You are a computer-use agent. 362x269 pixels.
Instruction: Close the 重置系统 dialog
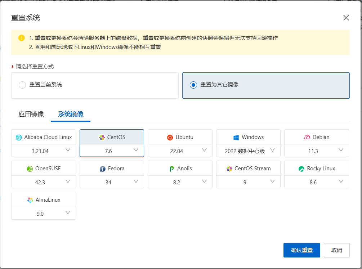(x=346, y=18)
